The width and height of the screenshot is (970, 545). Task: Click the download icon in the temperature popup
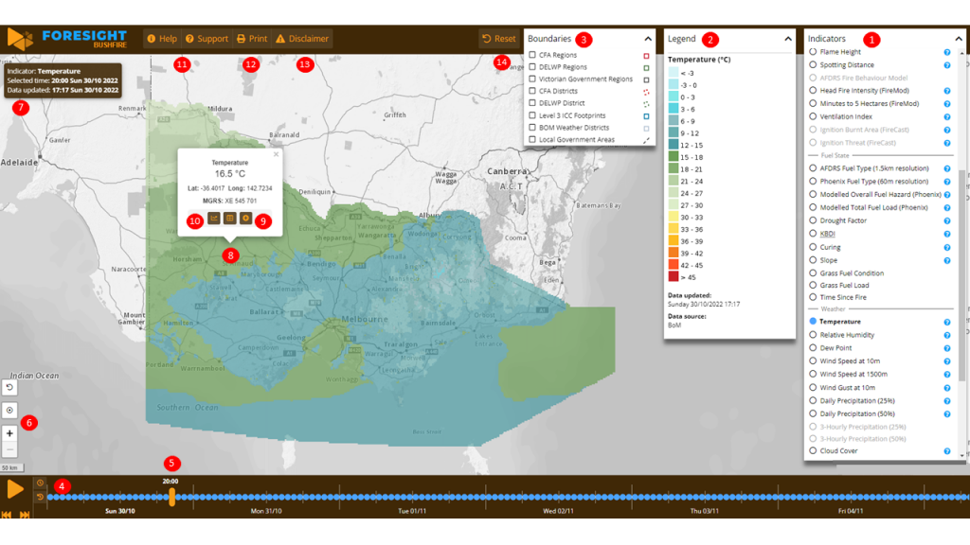click(x=246, y=218)
